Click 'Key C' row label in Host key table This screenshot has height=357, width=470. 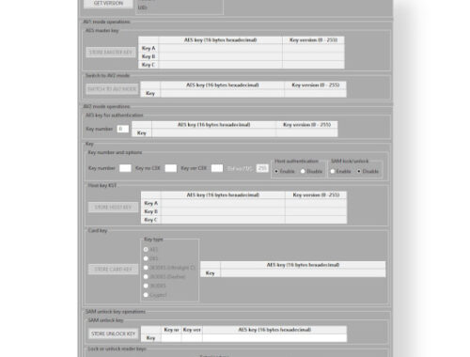tap(151, 220)
